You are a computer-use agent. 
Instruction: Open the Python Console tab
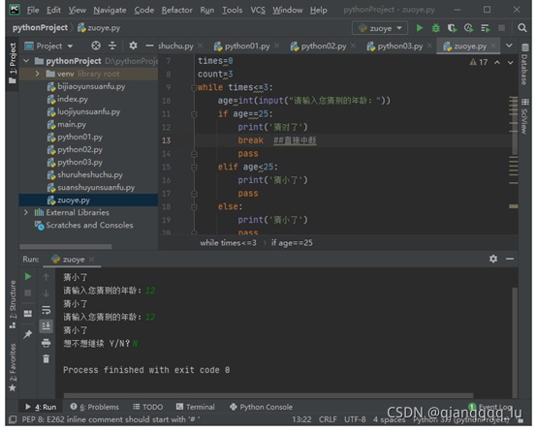pyautogui.click(x=262, y=407)
